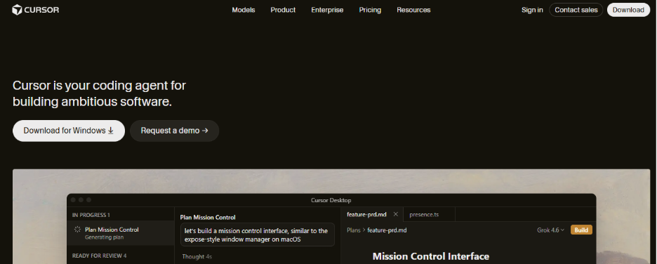Screen dimensions: 657x264
Task: Click the Mission Control Interface heading
Action: click(x=431, y=256)
